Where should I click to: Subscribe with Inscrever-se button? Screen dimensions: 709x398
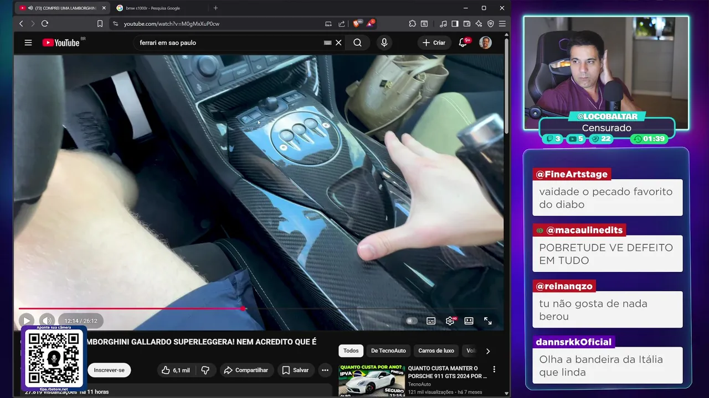point(109,370)
